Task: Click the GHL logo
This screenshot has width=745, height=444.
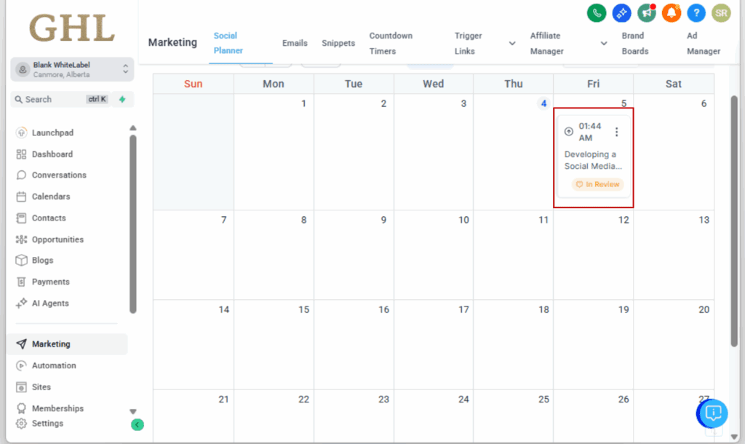Action: coord(72,28)
